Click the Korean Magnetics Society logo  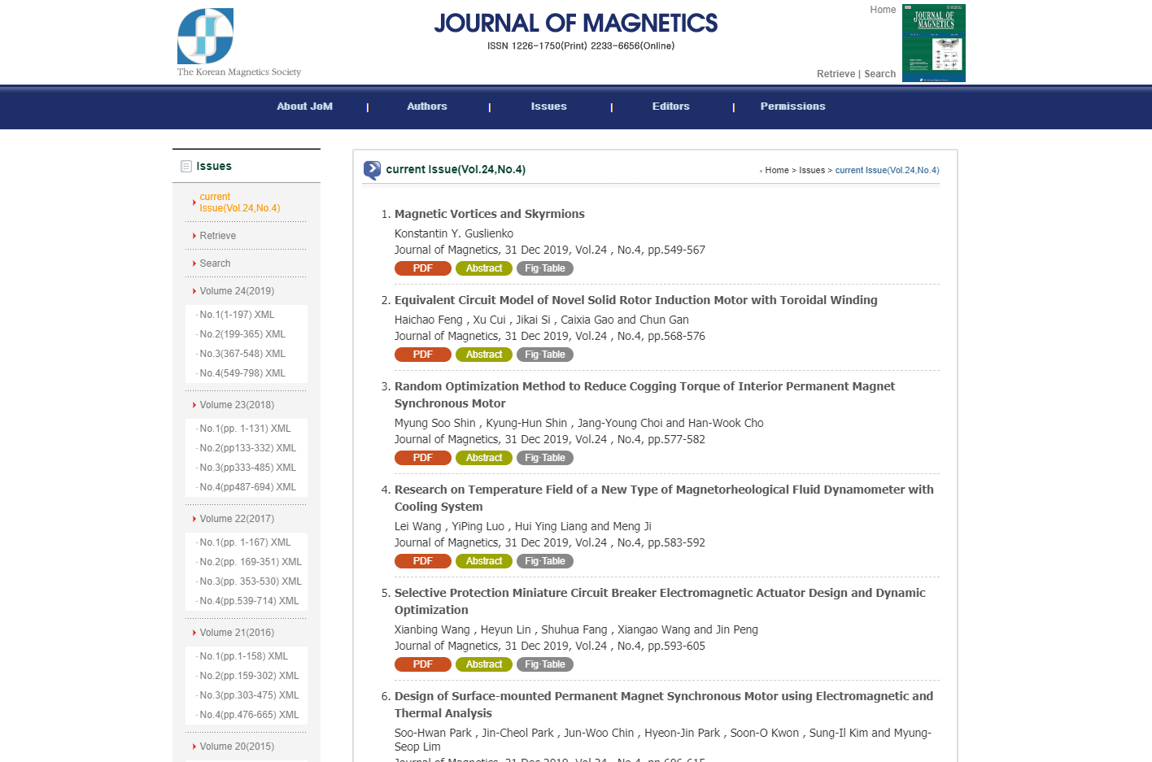[206, 37]
